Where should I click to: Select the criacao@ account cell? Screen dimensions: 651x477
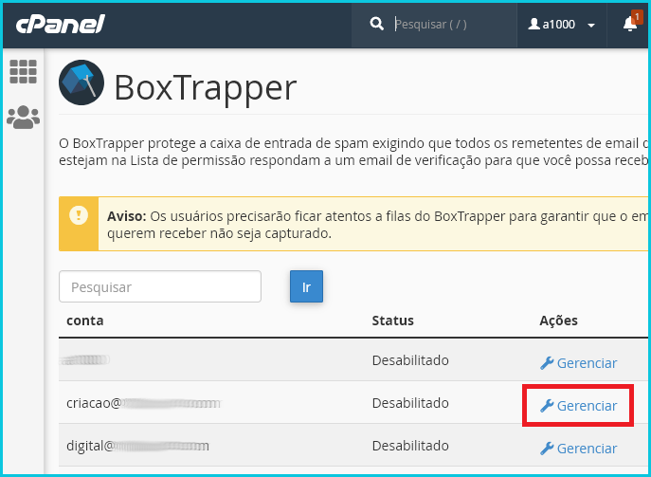(143, 403)
